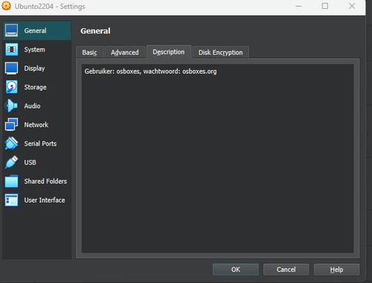Open System settings via chip icon

[x=11, y=49]
